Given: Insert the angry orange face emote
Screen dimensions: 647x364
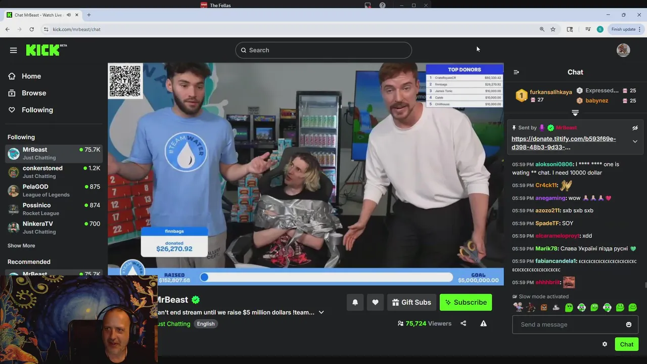Looking at the screenshot, I should click(x=543, y=307).
